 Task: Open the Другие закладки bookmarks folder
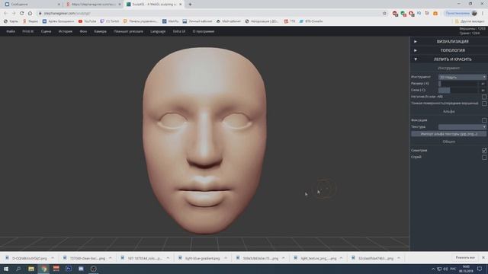[x=470, y=21]
